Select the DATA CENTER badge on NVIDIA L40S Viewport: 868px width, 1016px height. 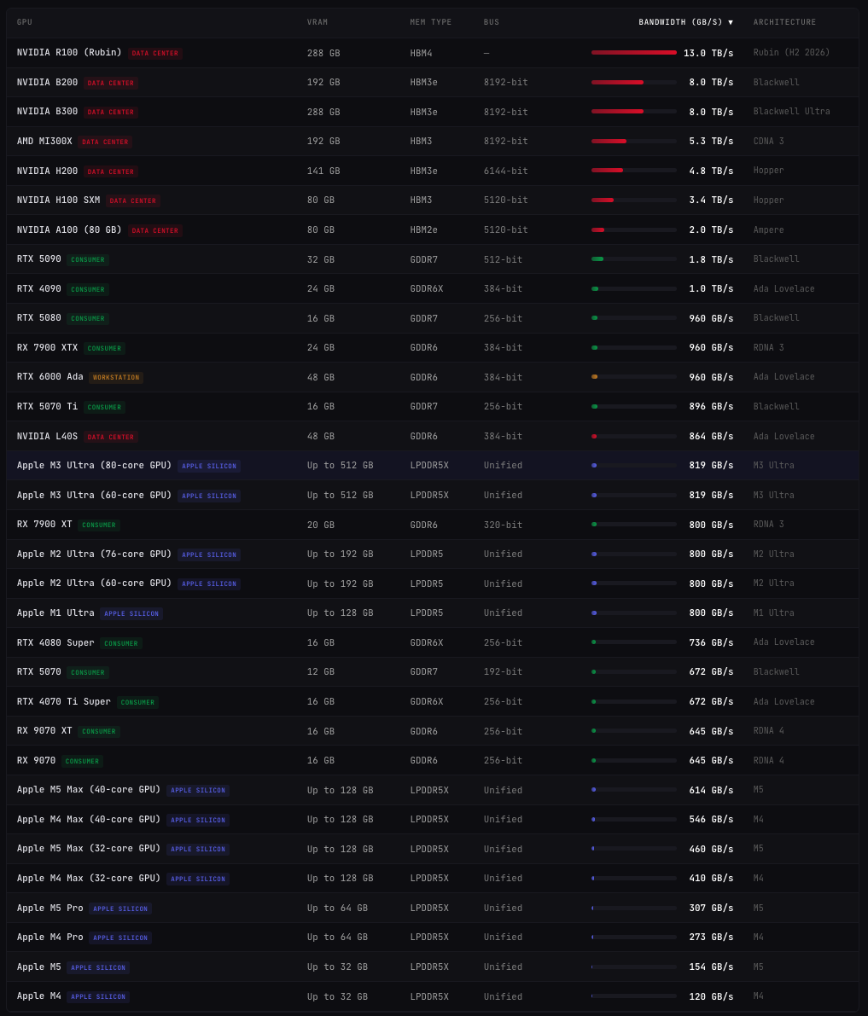pyautogui.click(x=111, y=437)
